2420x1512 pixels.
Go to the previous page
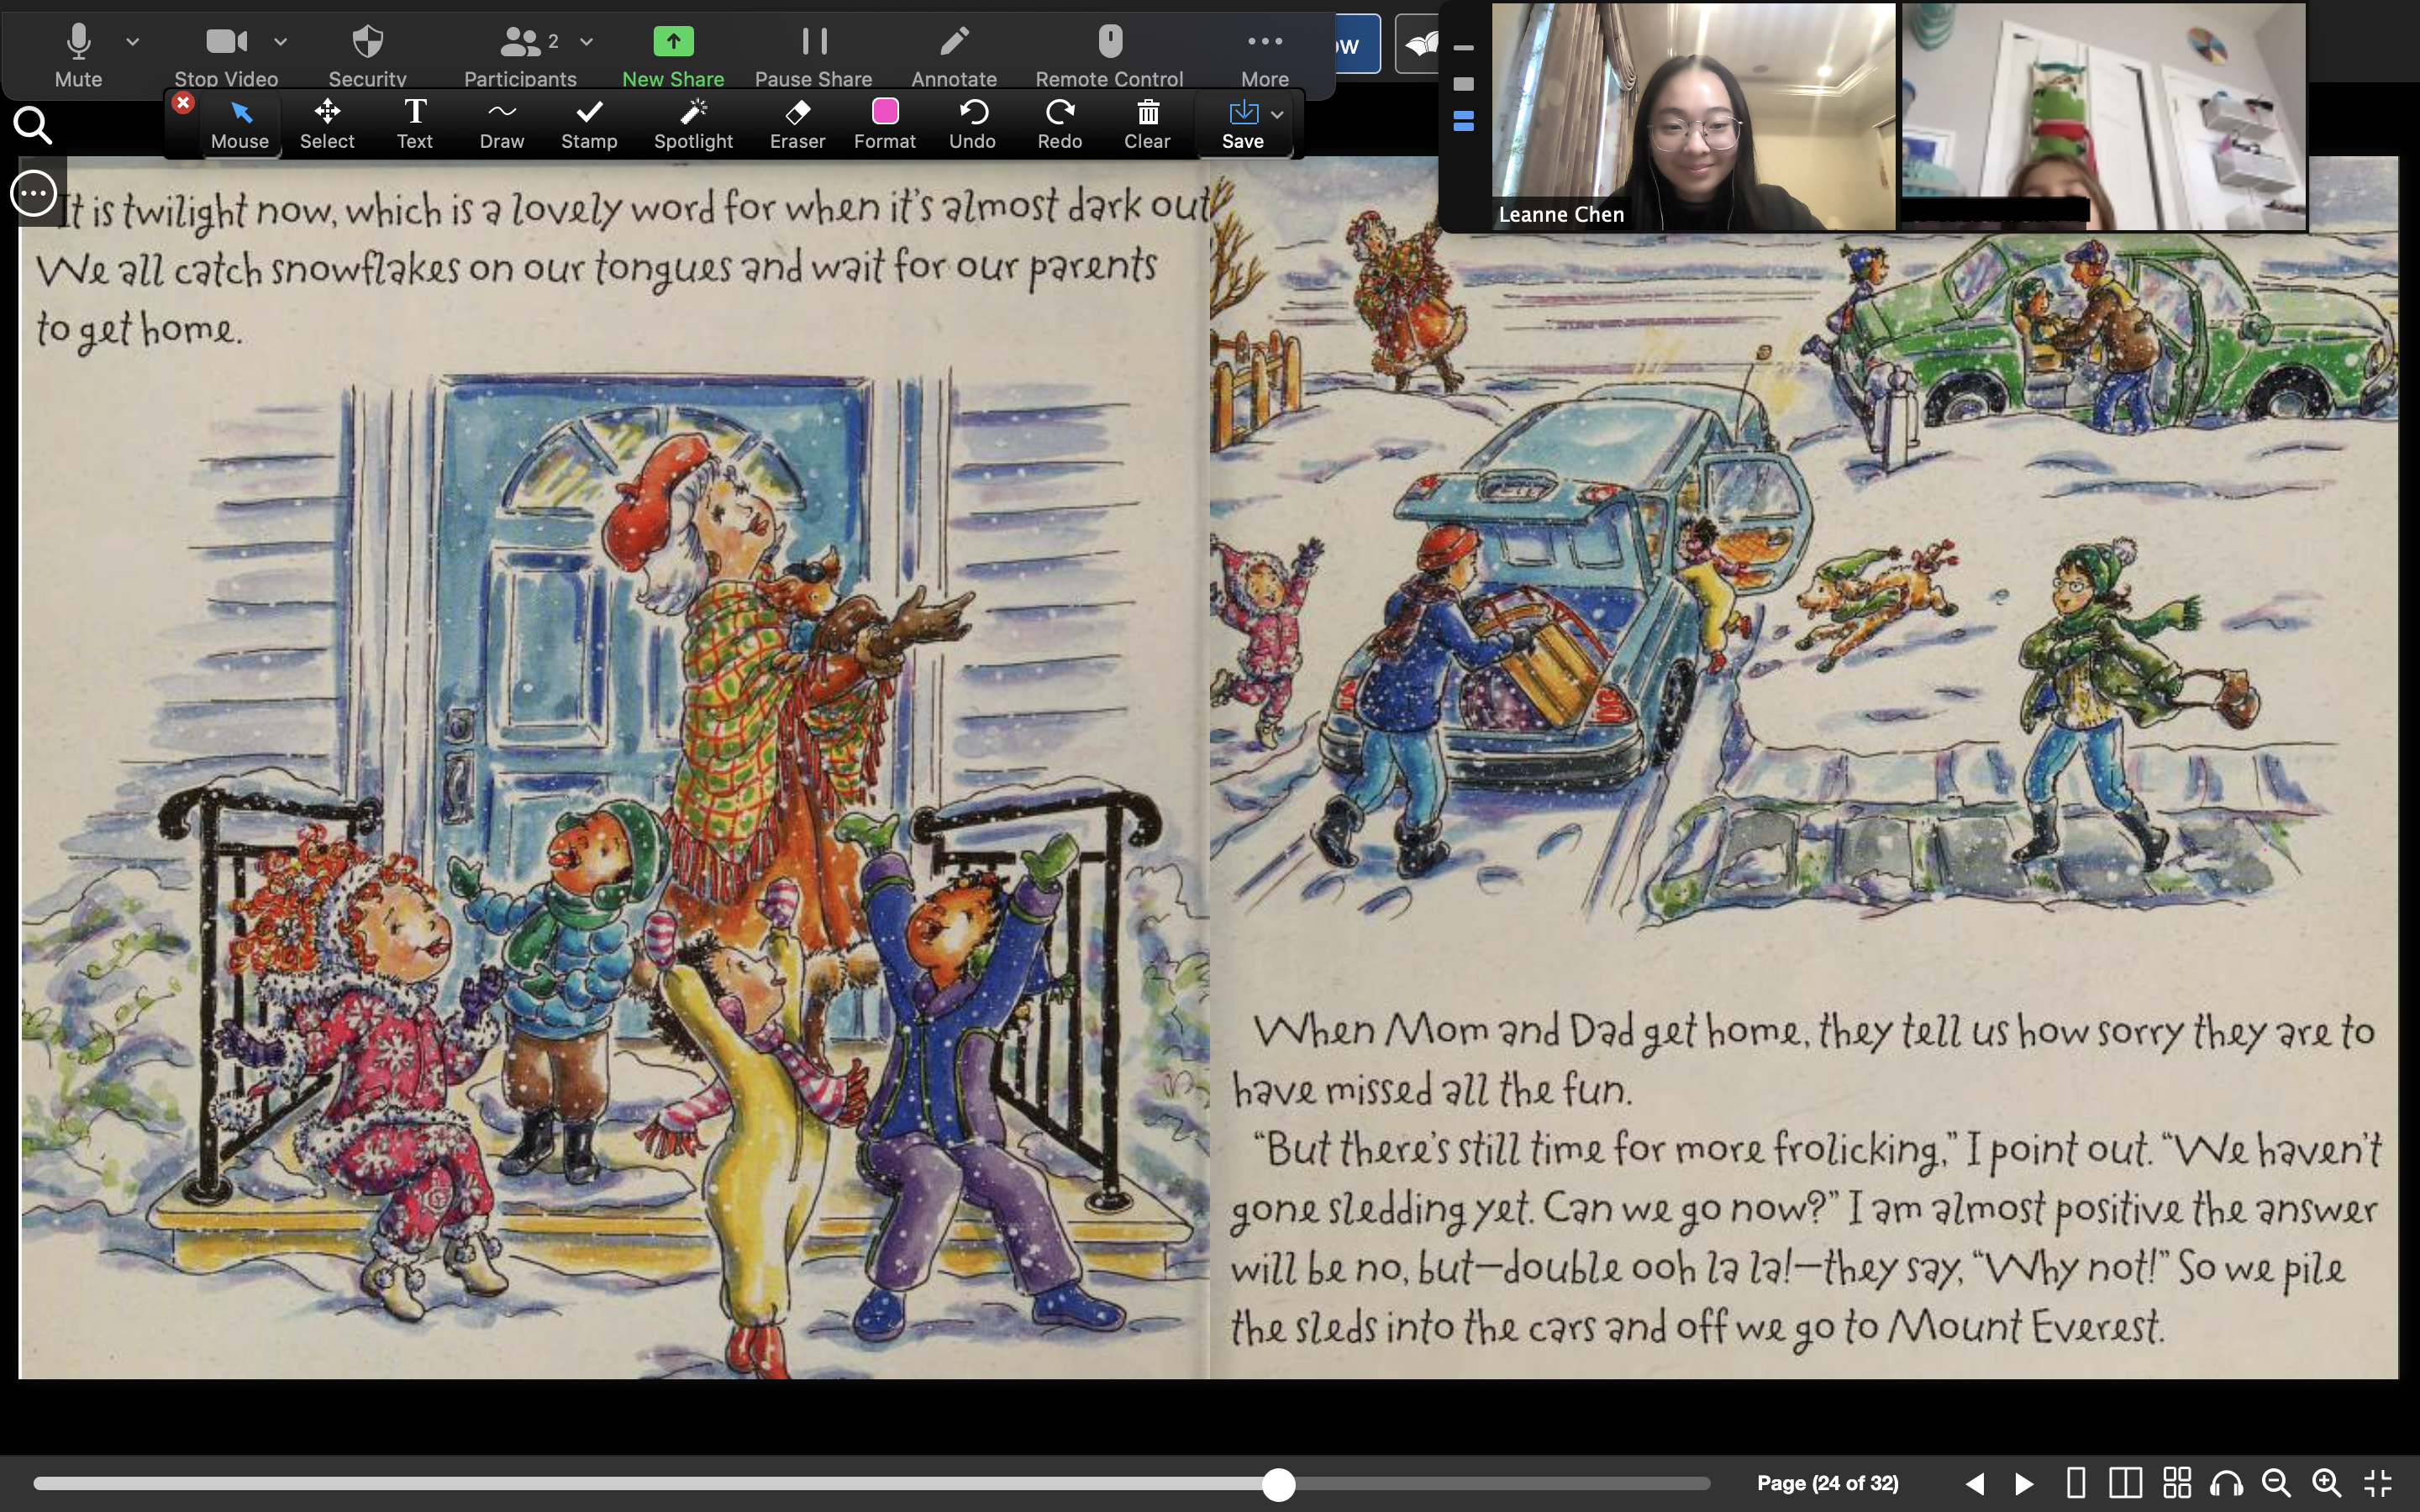point(1975,1483)
